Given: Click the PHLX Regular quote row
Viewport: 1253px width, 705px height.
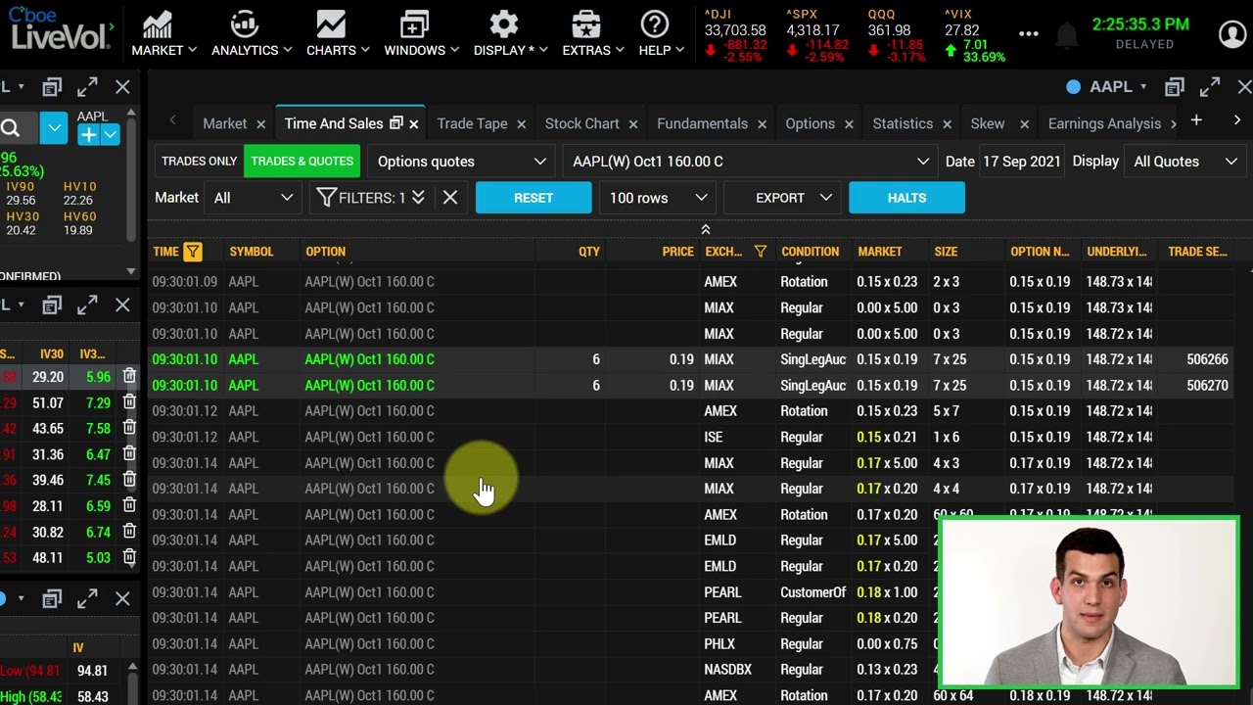Looking at the screenshot, I should coord(543,644).
